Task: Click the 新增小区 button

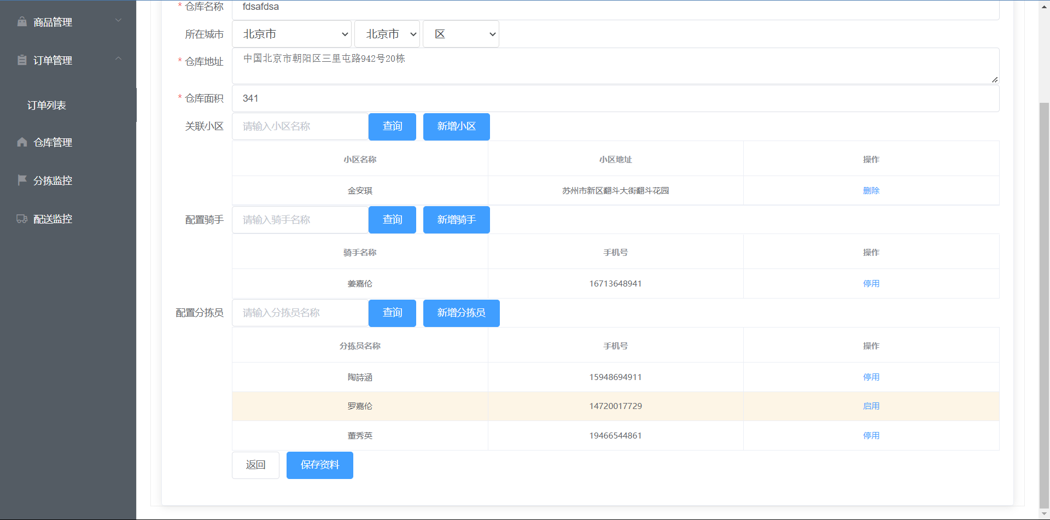Action: click(x=457, y=126)
